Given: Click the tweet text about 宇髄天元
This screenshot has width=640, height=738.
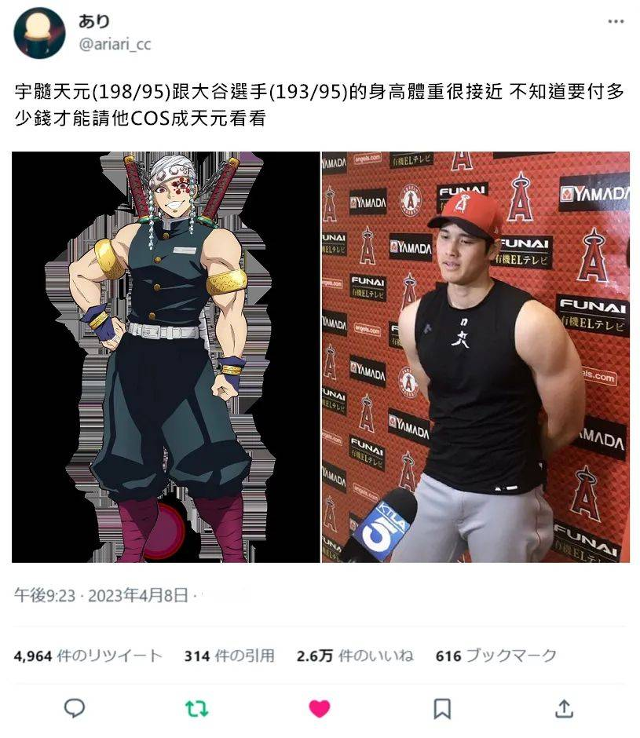Looking at the screenshot, I should tap(320, 104).
